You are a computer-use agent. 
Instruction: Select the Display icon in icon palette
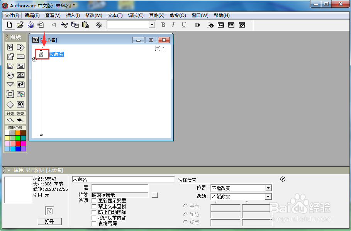(10, 47)
